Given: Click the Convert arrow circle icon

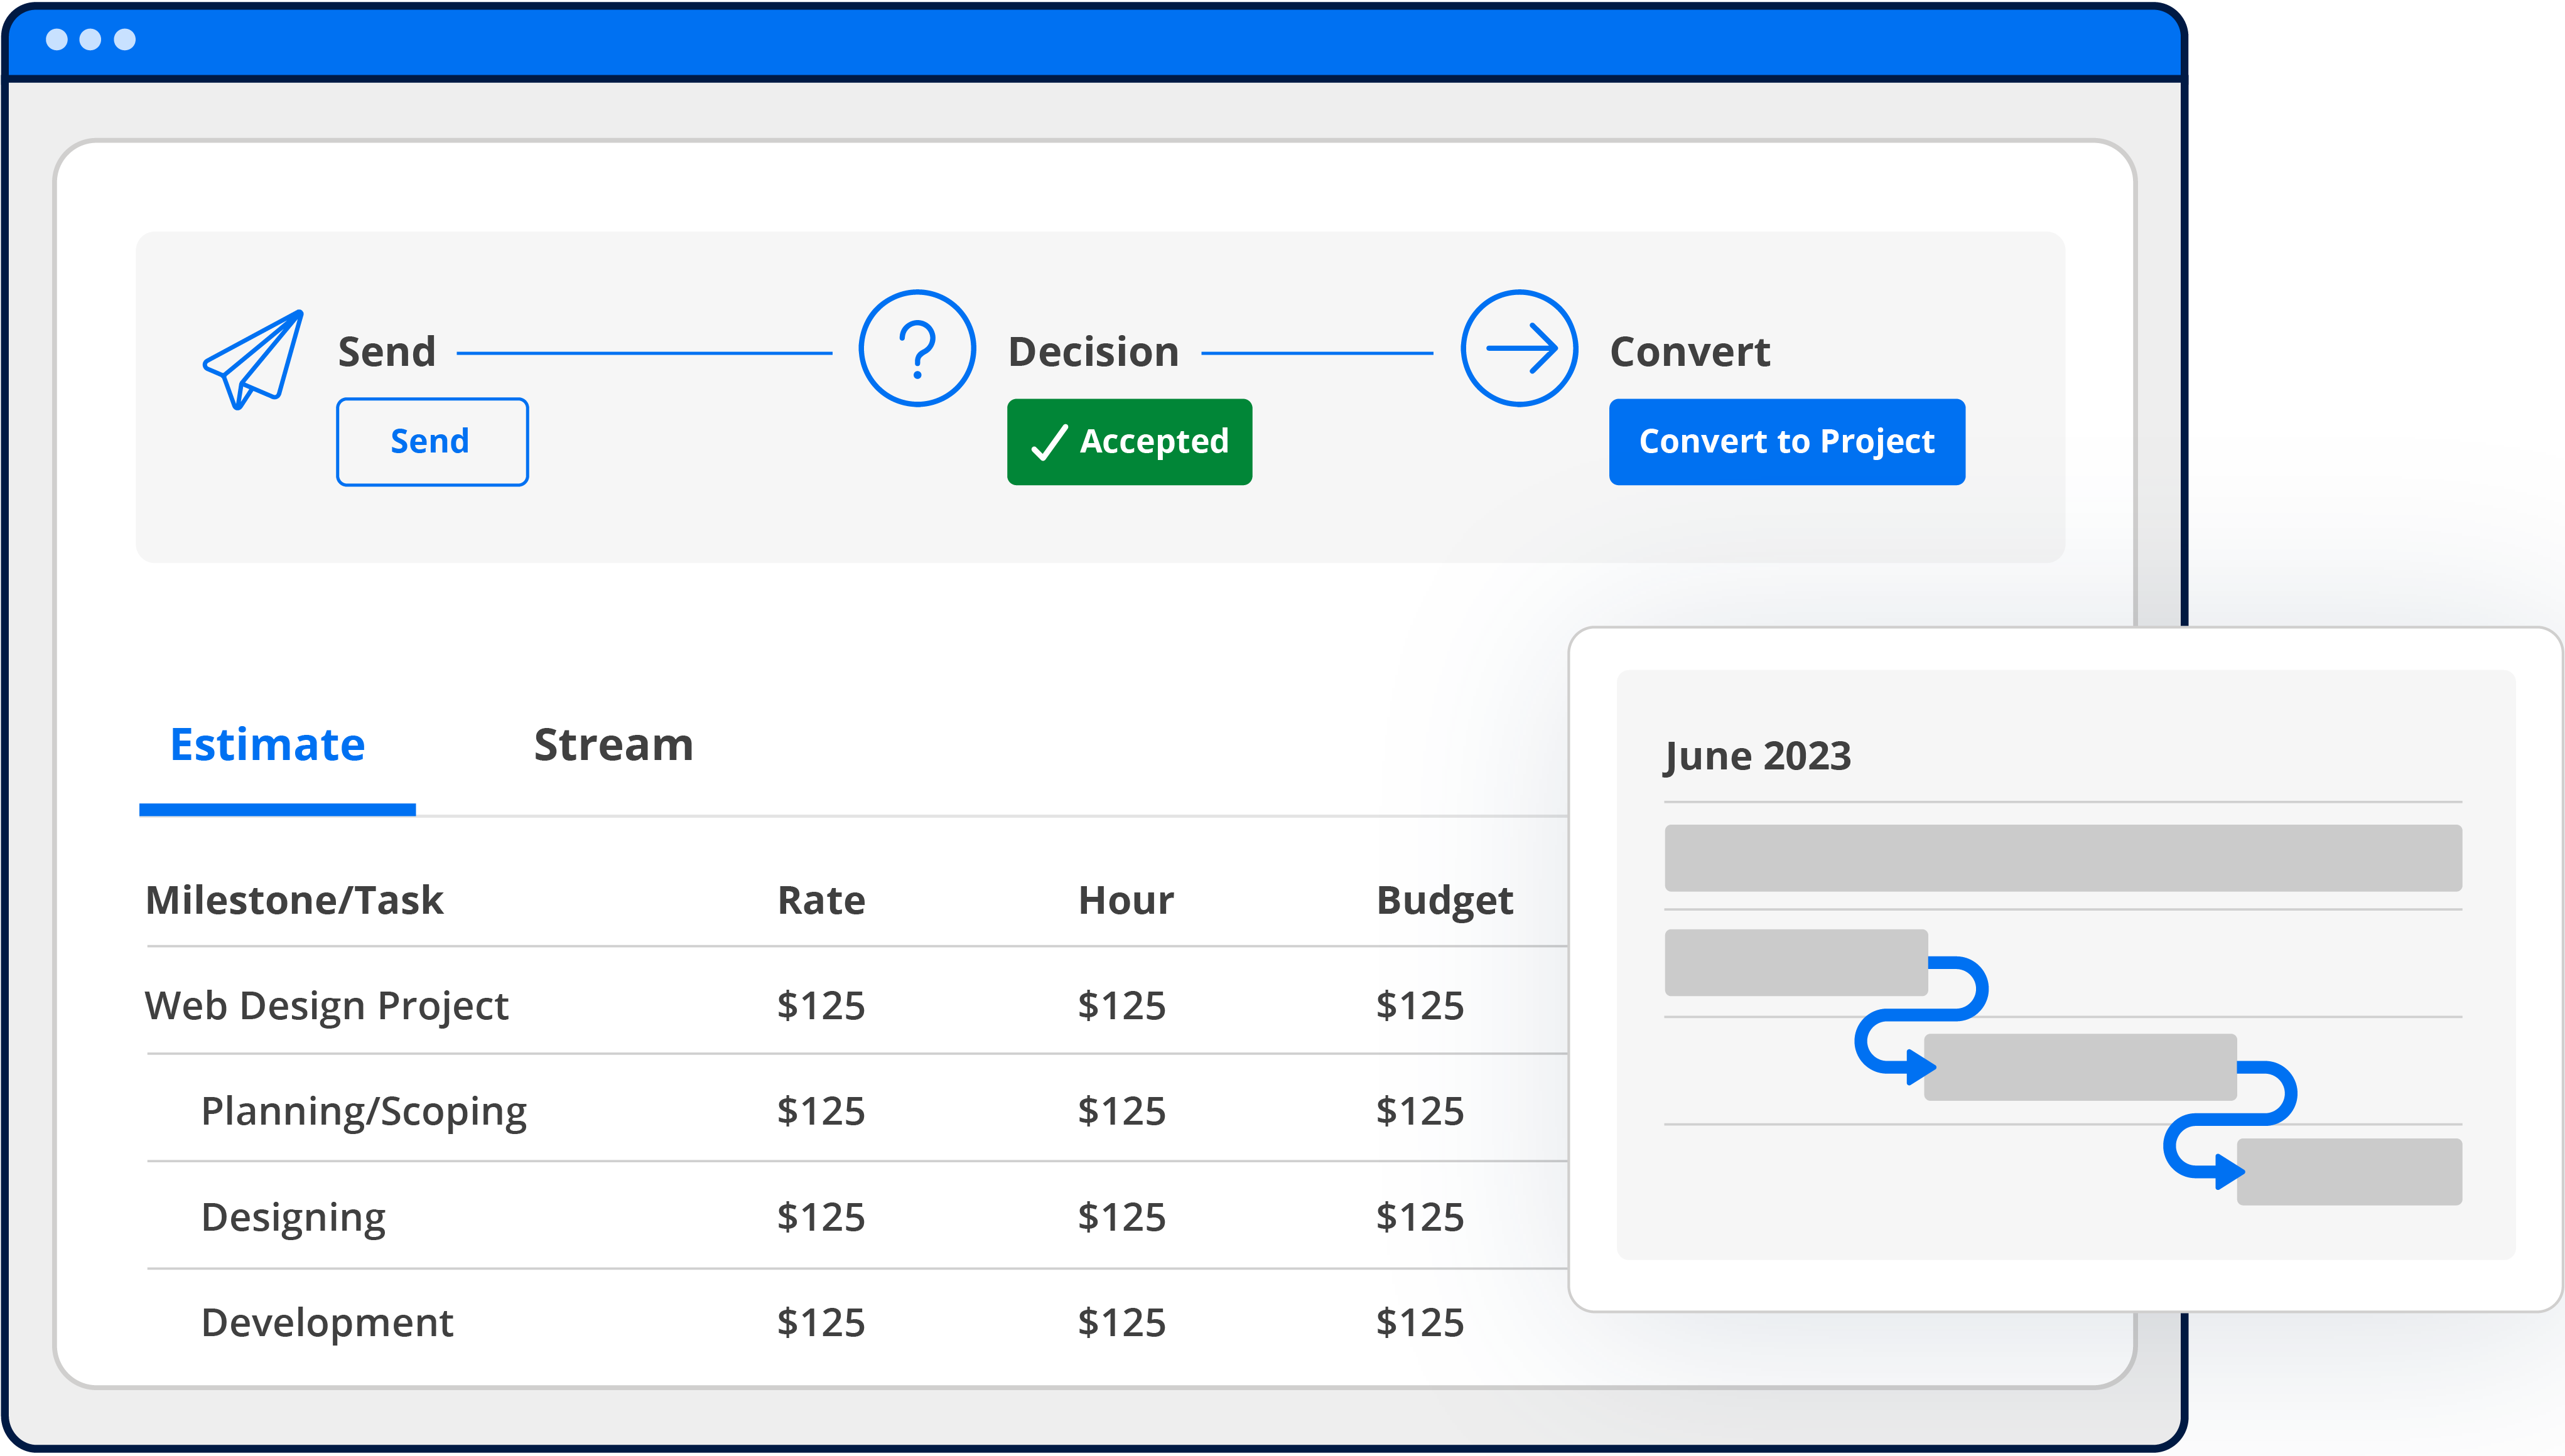Looking at the screenshot, I should [1518, 348].
